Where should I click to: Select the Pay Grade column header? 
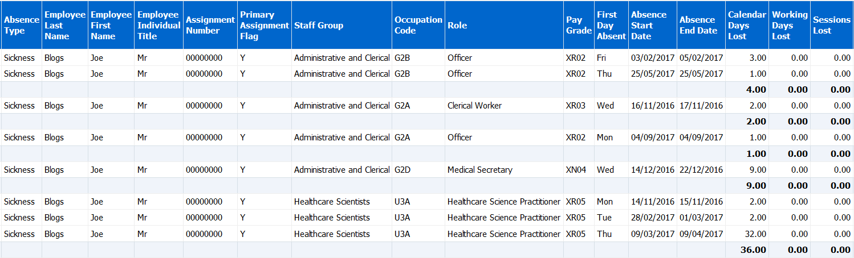pos(578,25)
